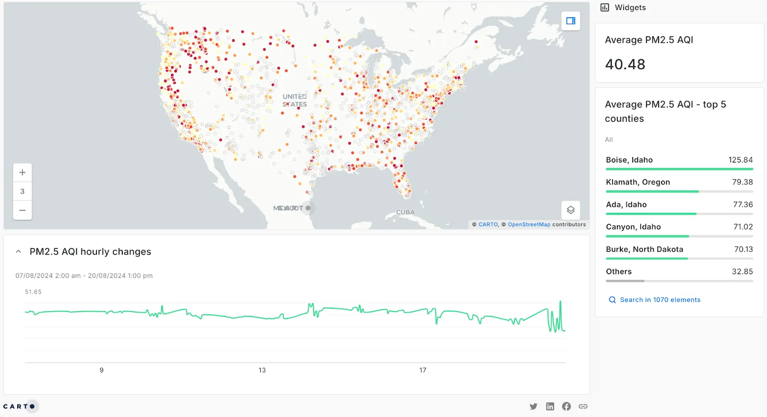Click the Facebook share icon
Viewport: 767px width, 417px height.
click(x=566, y=406)
